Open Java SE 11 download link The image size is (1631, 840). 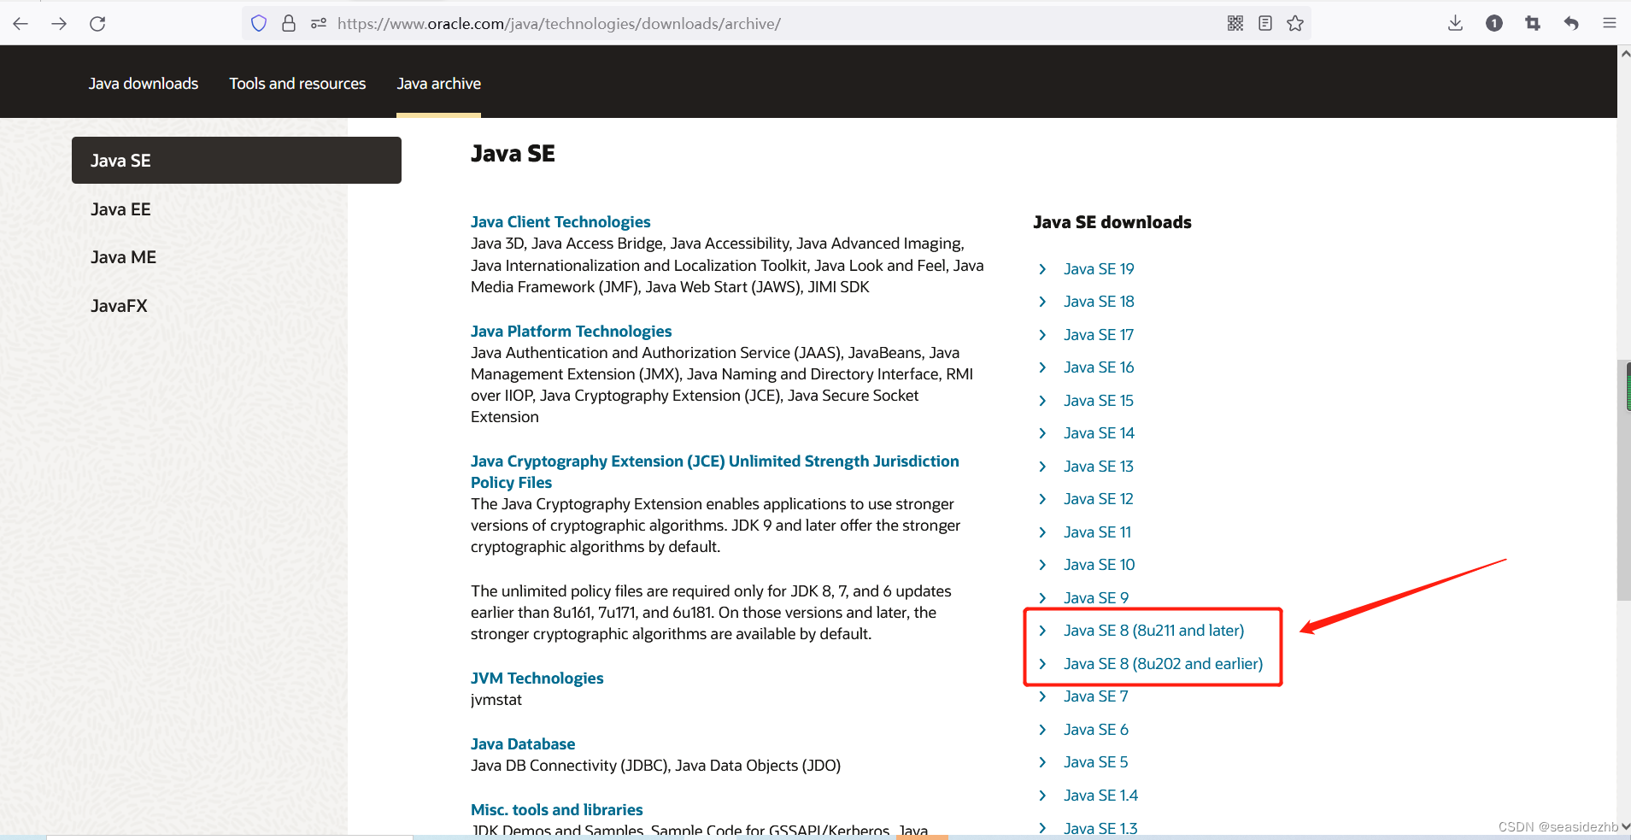click(1097, 532)
